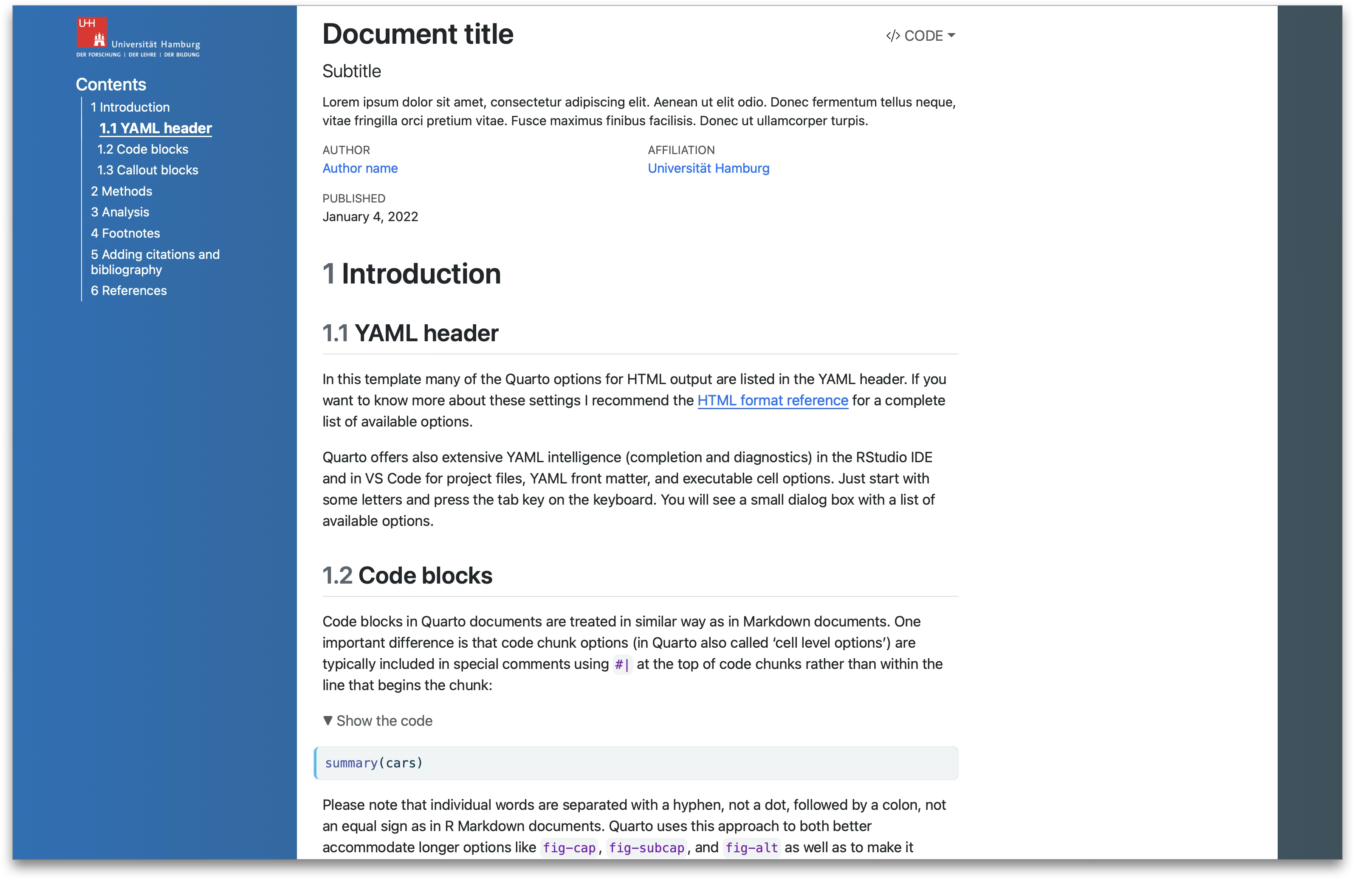1355x879 pixels.
Task: Click the Author name link
Action: coord(360,168)
